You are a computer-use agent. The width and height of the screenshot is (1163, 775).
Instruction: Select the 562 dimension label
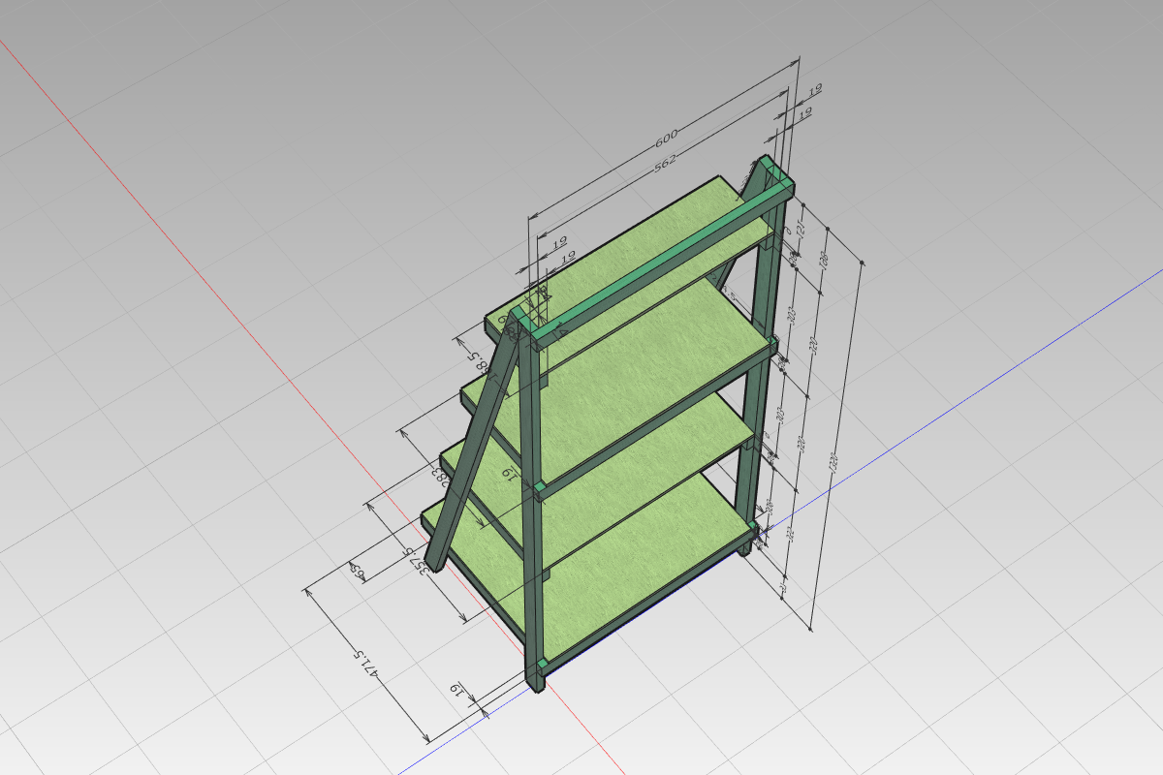pyautogui.click(x=665, y=164)
